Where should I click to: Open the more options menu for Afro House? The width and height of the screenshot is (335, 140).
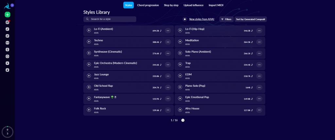coord(259,110)
